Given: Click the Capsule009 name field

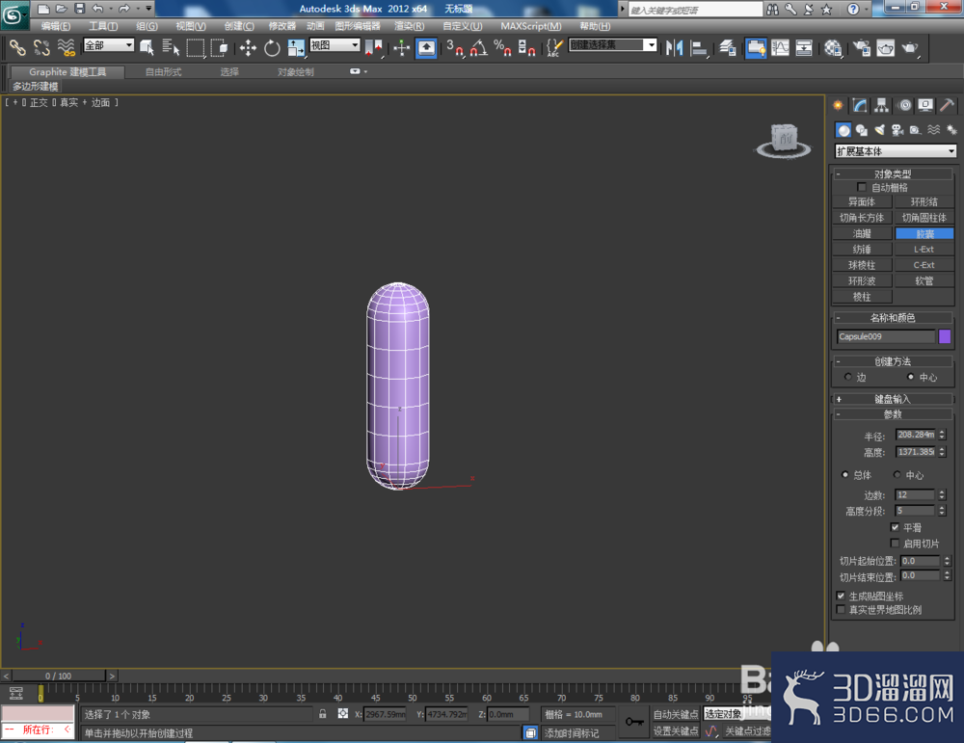Looking at the screenshot, I should tap(886, 336).
